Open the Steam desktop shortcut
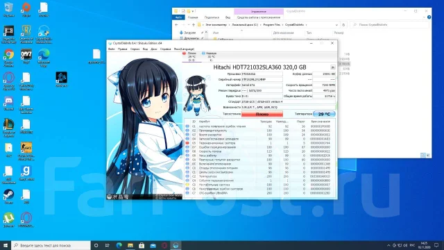The width and height of the screenshot is (444, 250). pyautogui.click(x=9, y=197)
